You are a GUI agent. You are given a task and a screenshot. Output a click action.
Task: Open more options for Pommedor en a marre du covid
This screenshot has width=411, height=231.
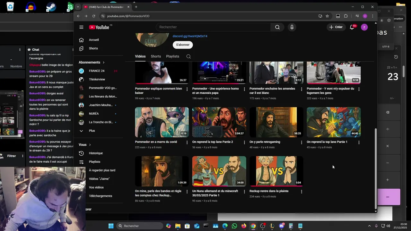pyautogui.click(x=187, y=142)
